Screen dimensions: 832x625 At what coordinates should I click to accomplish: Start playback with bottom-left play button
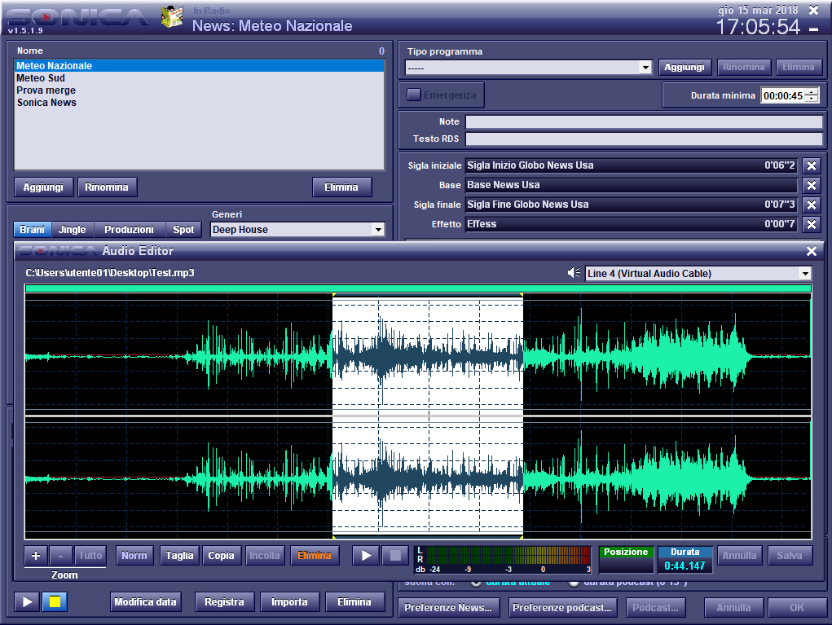(27, 601)
